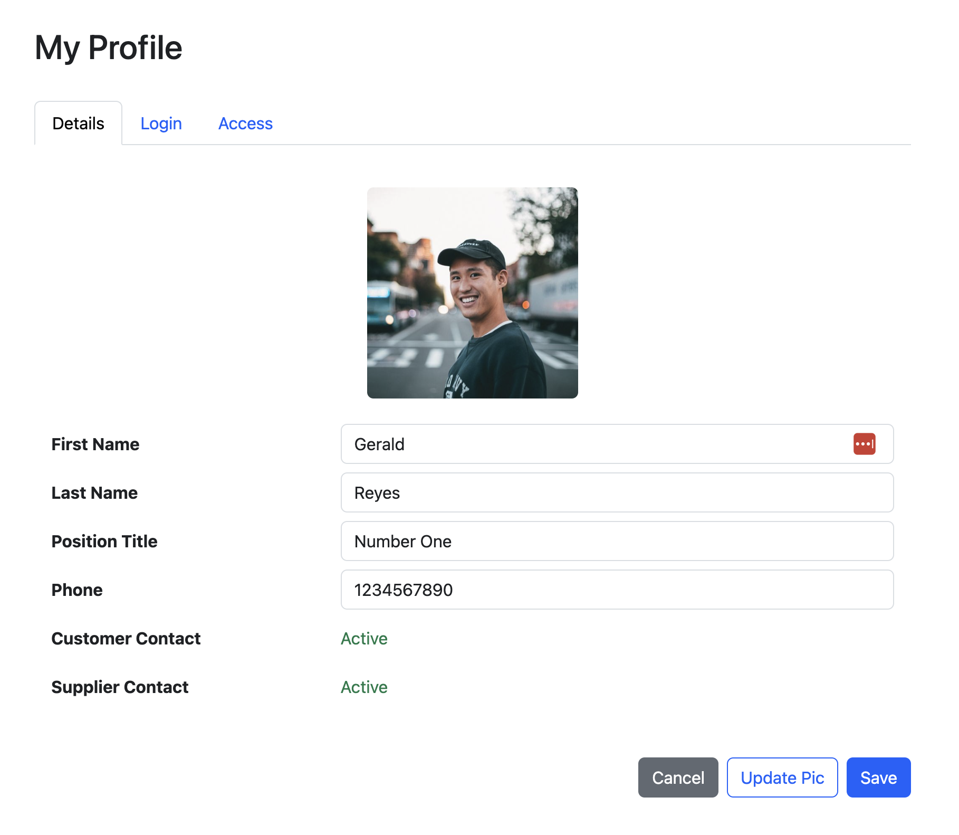
Task: Click the Phone label text
Action: point(77,590)
